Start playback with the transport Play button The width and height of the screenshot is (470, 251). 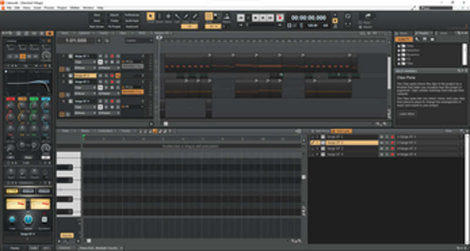[x=256, y=18]
